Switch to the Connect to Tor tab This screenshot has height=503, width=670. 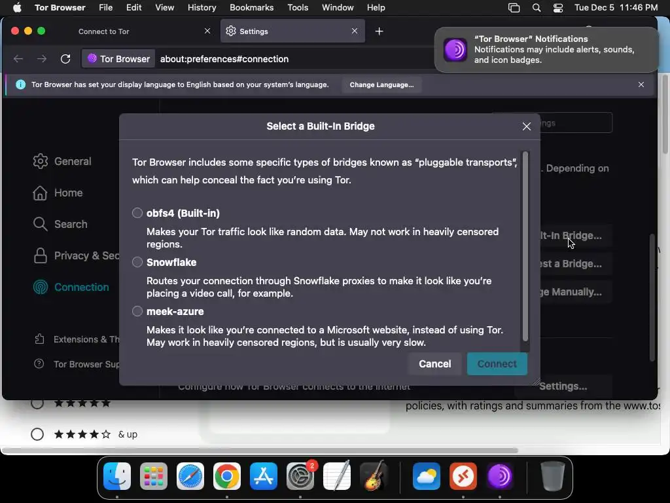(104, 31)
